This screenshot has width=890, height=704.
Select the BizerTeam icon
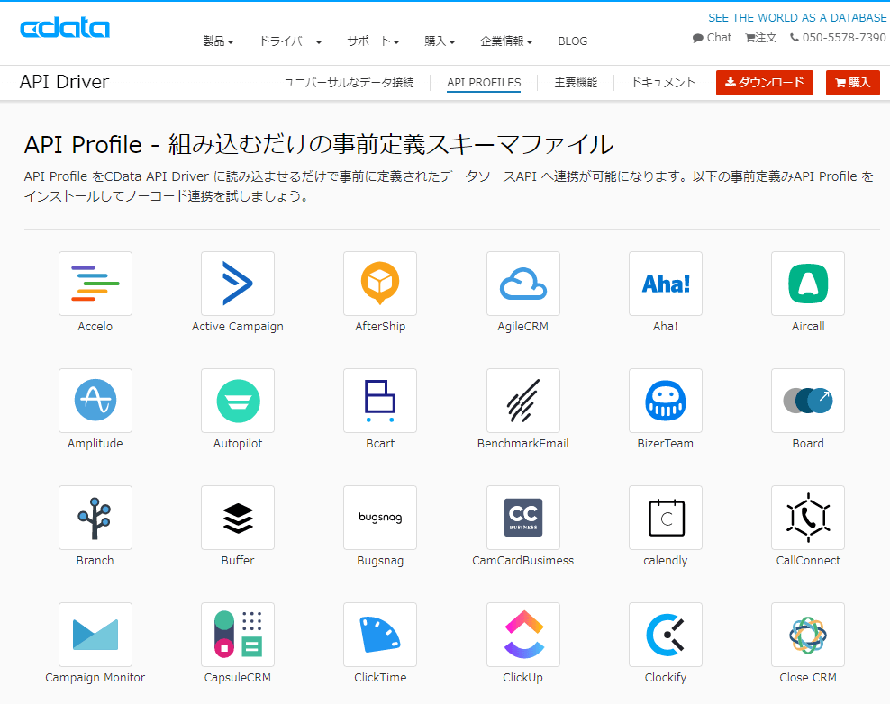coord(666,401)
